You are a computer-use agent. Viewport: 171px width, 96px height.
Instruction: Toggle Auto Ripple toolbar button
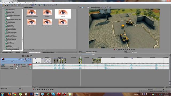(x=35, y=5)
